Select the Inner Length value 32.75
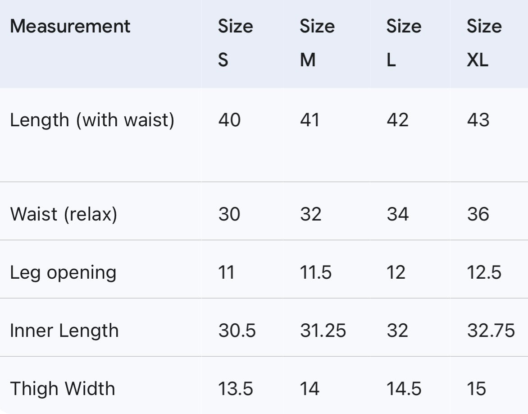 (491, 331)
